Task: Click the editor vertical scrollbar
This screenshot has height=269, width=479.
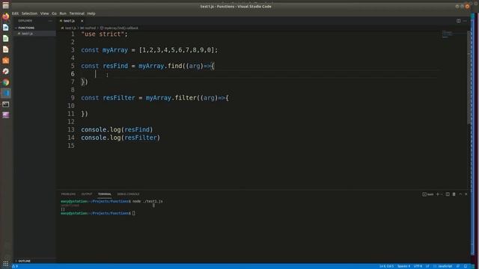Action: coord(469,77)
